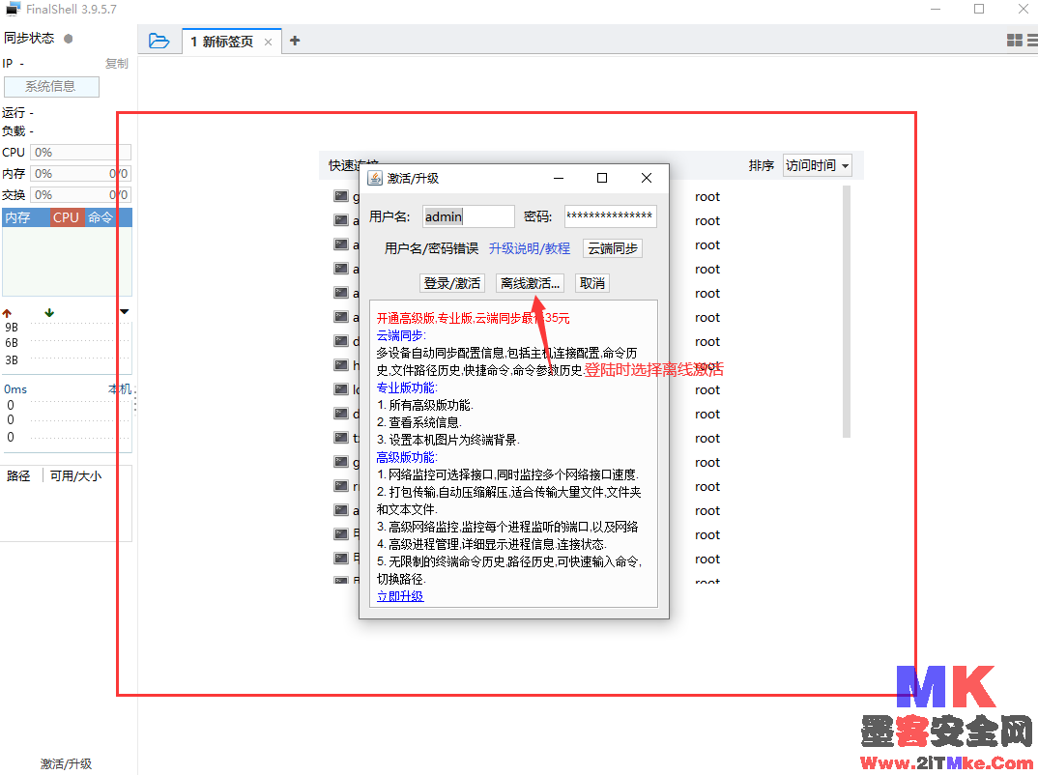Select the CPU tab in the process panel

[x=66, y=217]
